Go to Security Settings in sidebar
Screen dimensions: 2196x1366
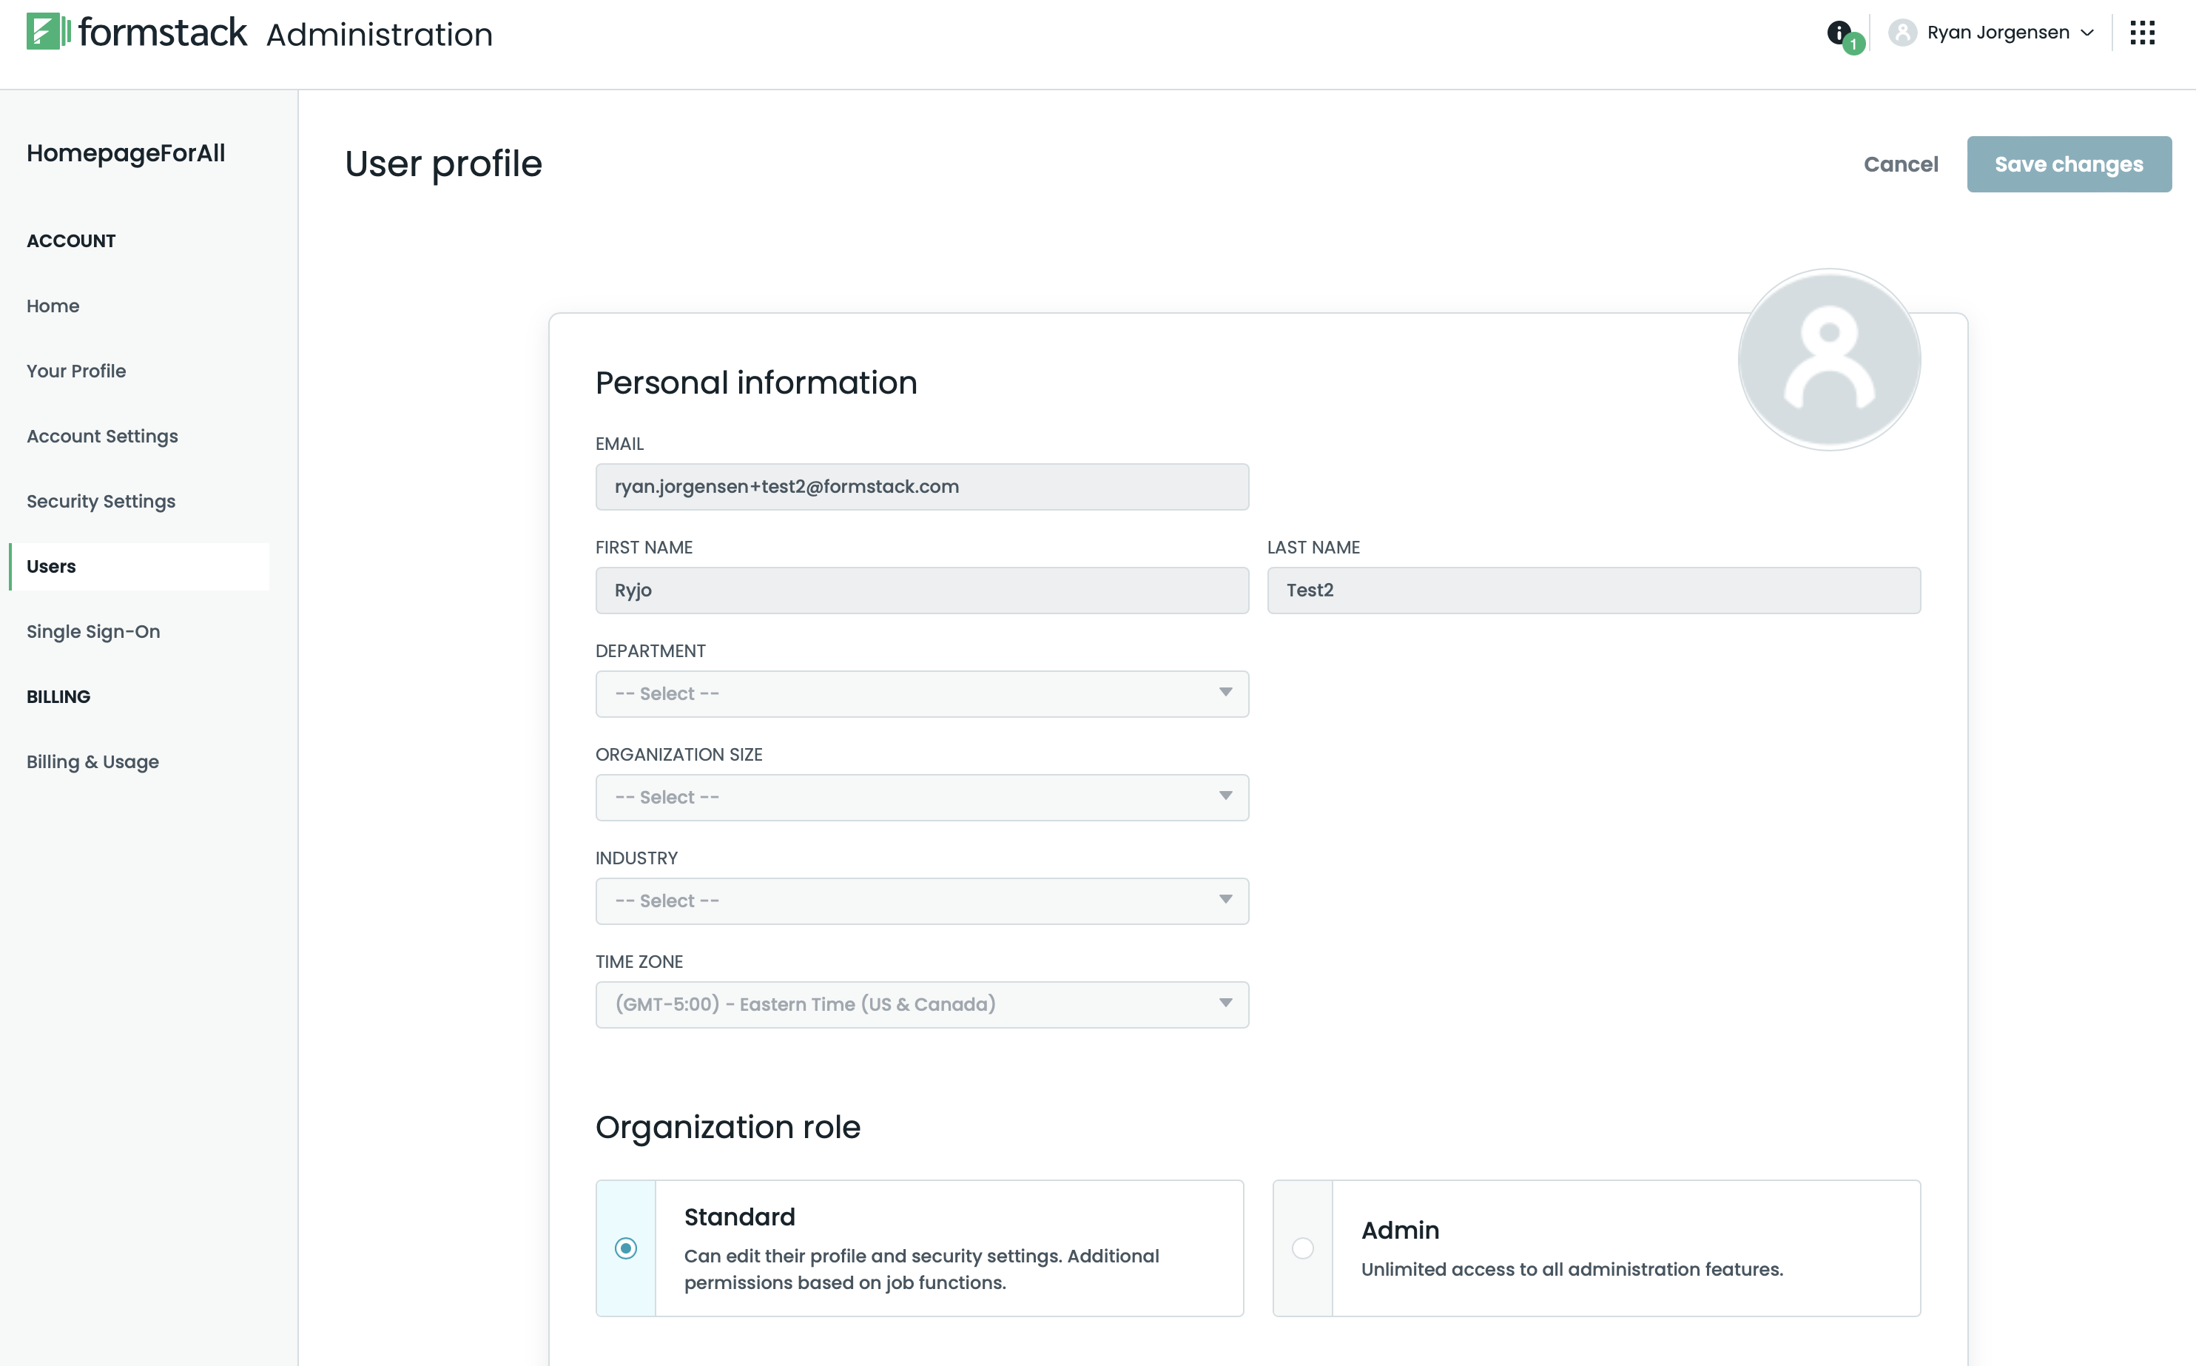point(101,502)
